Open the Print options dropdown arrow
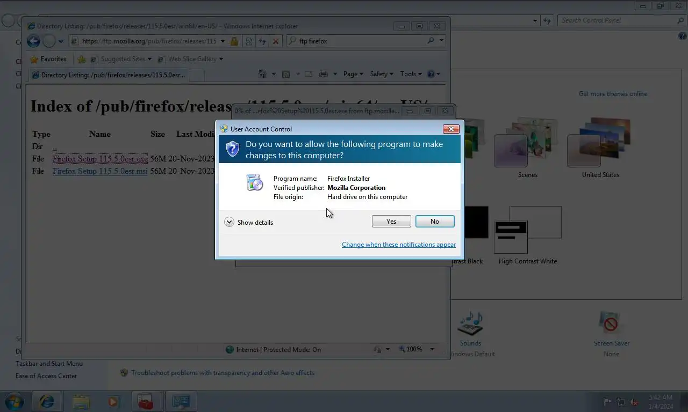 pos(335,74)
